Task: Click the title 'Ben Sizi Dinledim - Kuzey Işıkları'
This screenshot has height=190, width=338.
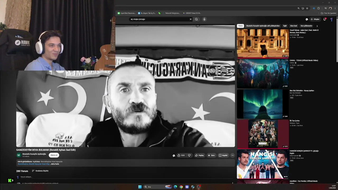Action: click(302, 91)
